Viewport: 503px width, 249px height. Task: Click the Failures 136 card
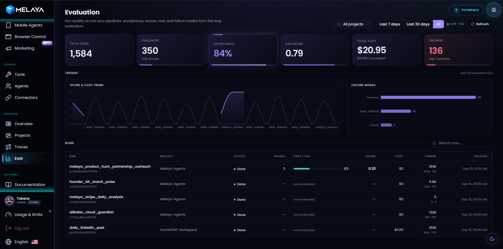tap(458, 50)
